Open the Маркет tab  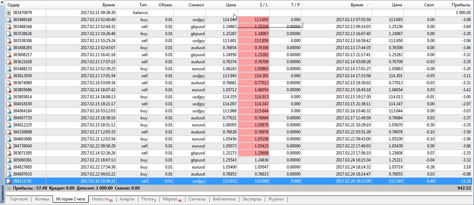tap(172, 199)
